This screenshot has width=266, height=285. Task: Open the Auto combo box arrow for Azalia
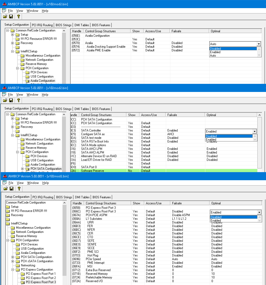(259, 44)
